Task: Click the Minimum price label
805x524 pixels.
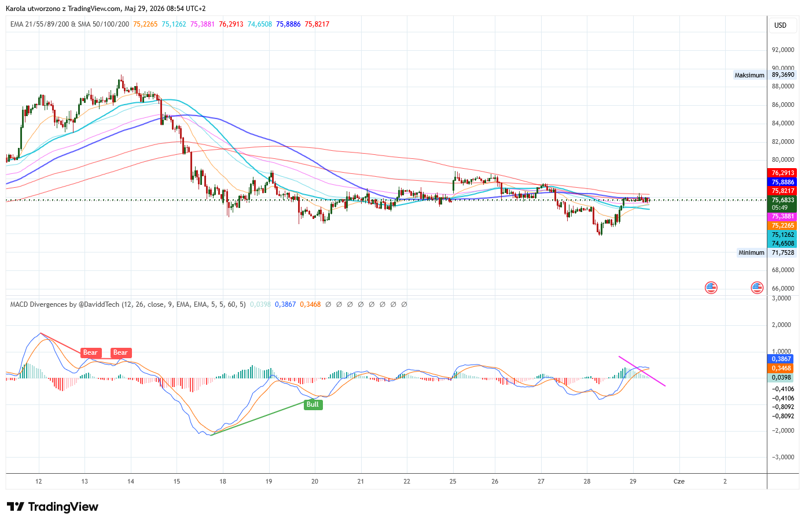Action: point(751,252)
